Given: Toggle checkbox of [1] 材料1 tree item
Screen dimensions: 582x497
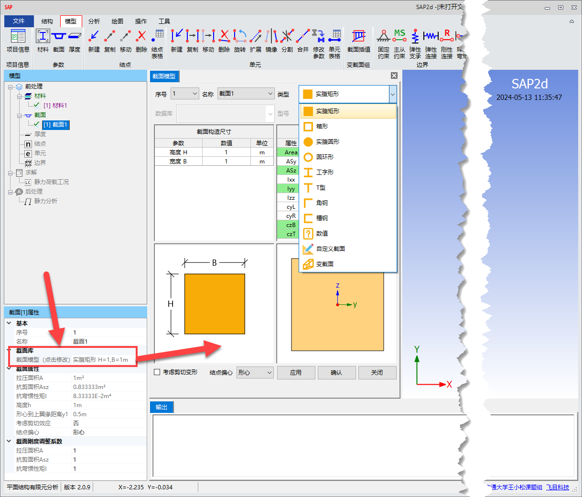Looking at the screenshot, I should pos(37,105).
